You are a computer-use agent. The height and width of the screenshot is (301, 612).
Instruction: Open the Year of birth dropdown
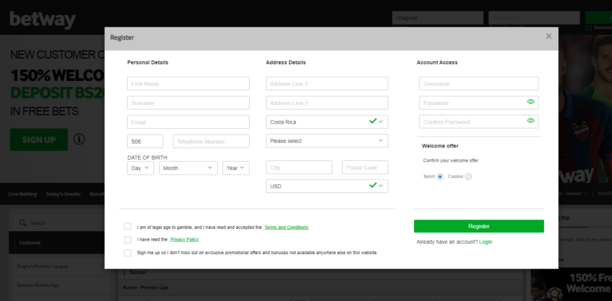(236, 168)
